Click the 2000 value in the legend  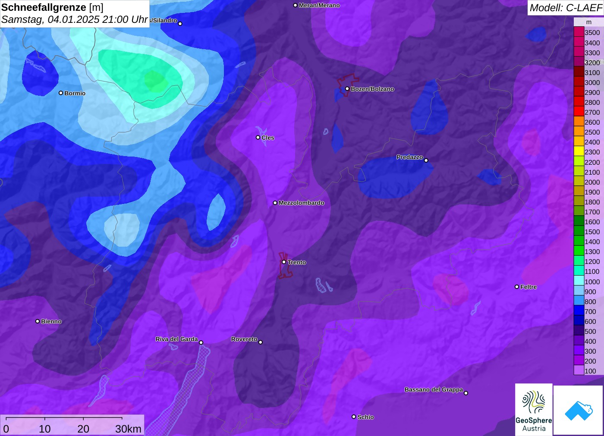pos(592,182)
